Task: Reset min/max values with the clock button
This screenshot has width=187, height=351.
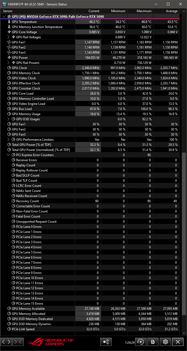Action: [140, 342]
